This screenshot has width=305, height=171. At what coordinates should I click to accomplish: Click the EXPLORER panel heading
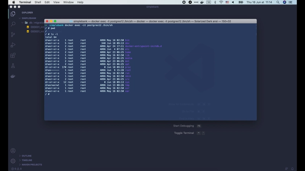tap(27, 13)
